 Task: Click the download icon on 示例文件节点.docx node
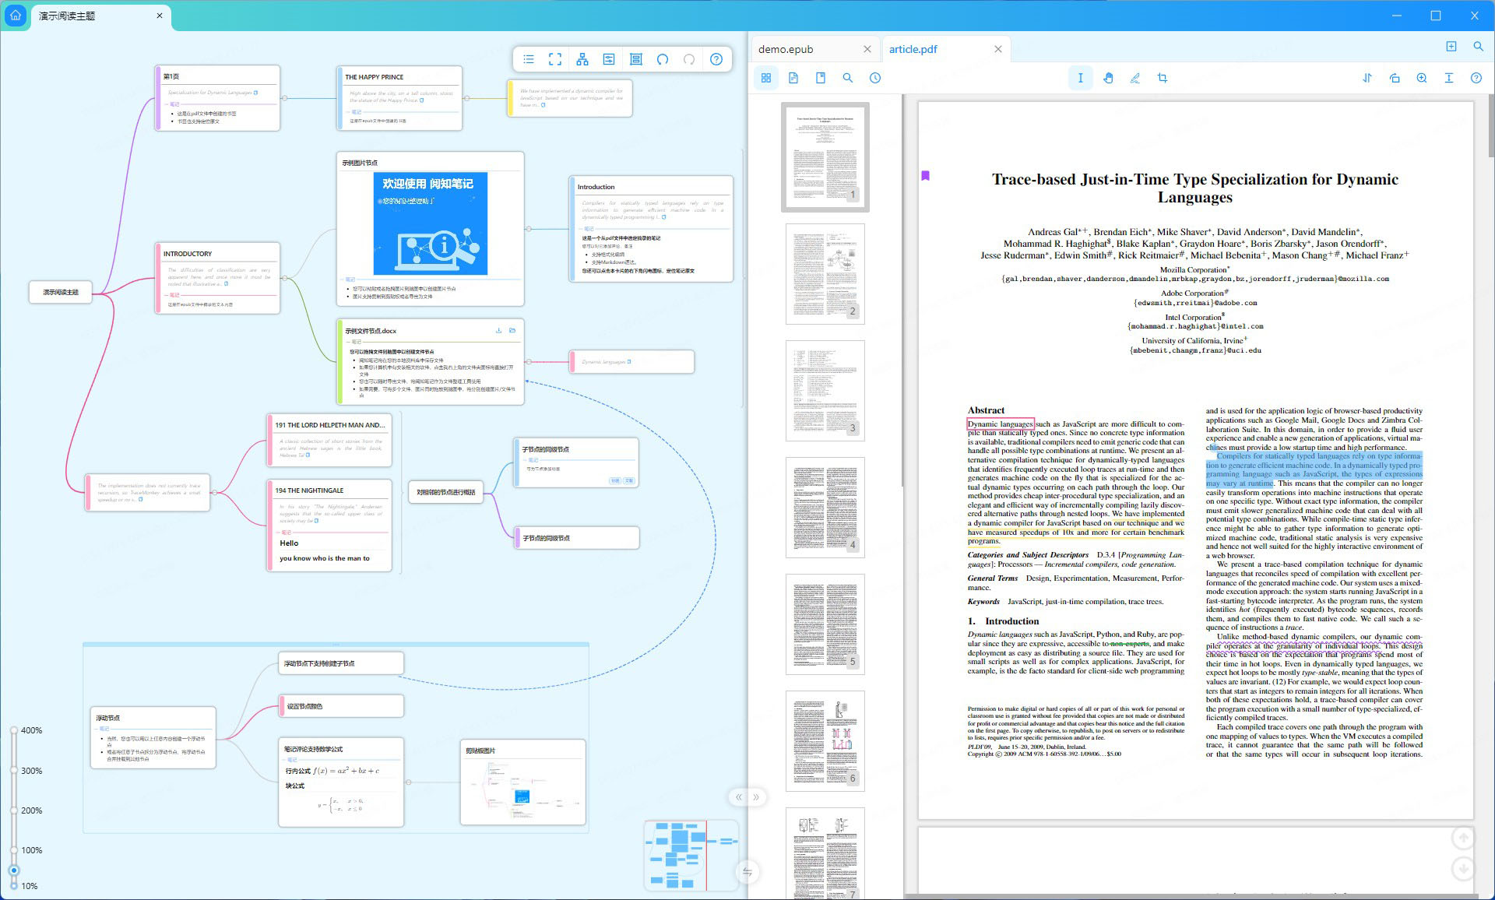tap(498, 331)
